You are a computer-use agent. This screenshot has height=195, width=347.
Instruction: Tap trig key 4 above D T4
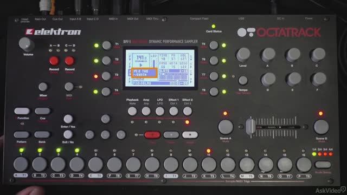77,165
